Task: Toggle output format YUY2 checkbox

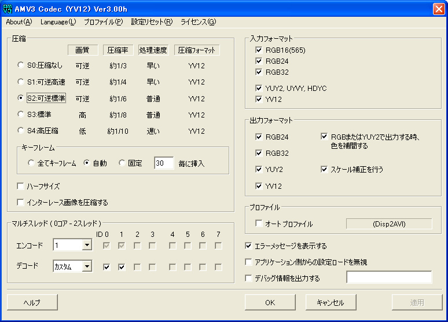Action: click(259, 169)
